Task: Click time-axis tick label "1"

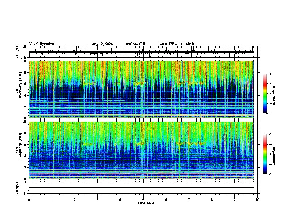Action: click(x=52, y=200)
